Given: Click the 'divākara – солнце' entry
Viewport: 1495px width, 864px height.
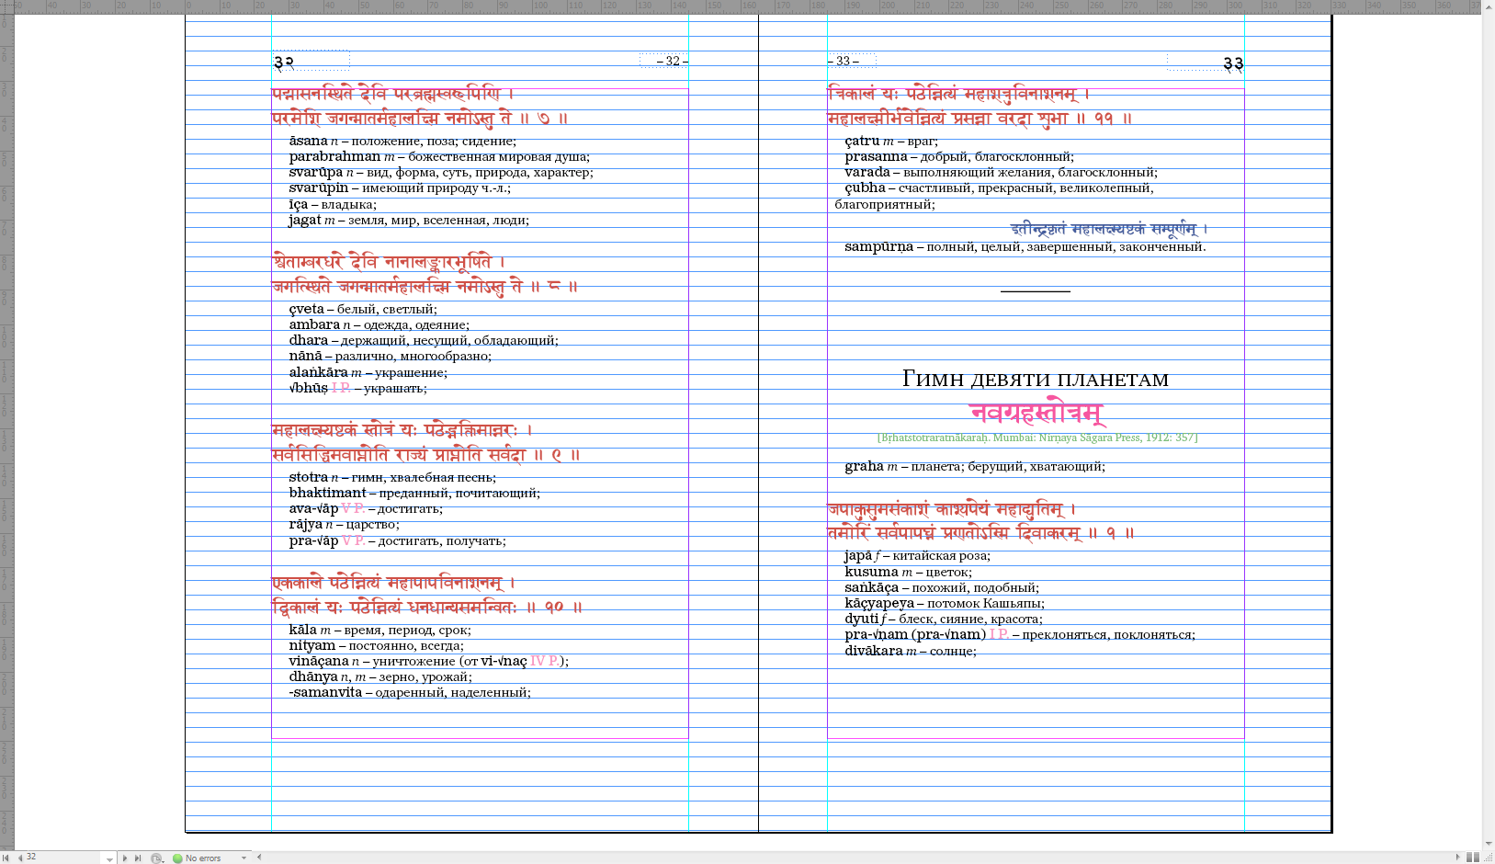Looking at the screenshot, I should [x=911, y=651].
